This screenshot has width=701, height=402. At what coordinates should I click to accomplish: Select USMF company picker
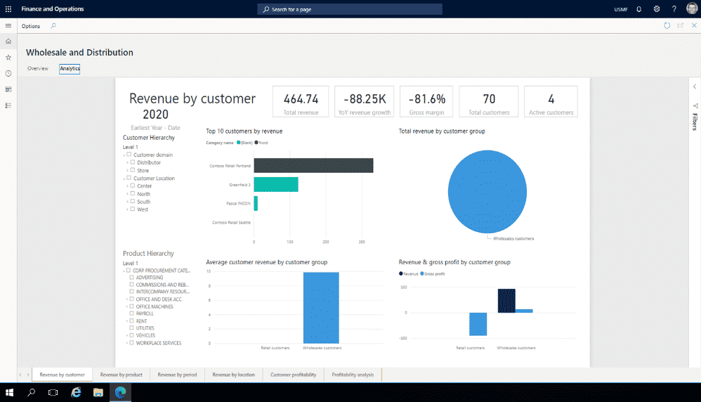click(x=620, y=9)
